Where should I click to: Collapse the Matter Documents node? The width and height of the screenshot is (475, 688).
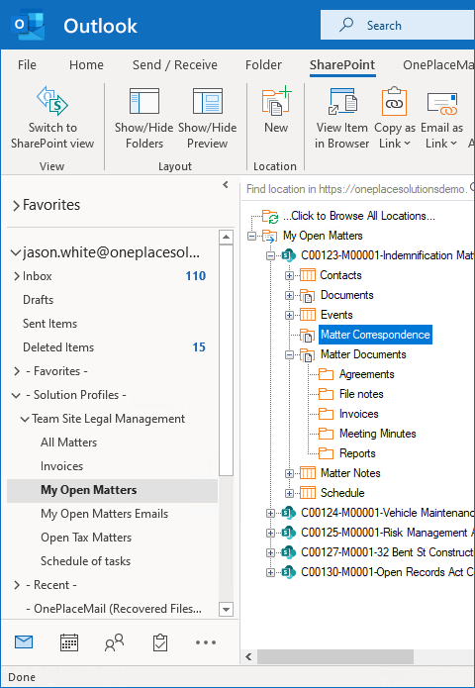tap(289, 354)
